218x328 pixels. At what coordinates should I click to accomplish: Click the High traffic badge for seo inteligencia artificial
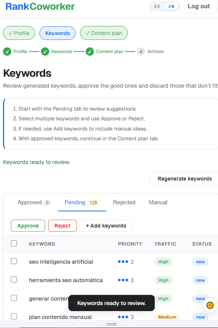pyautogui.click(x=163, y=262)
